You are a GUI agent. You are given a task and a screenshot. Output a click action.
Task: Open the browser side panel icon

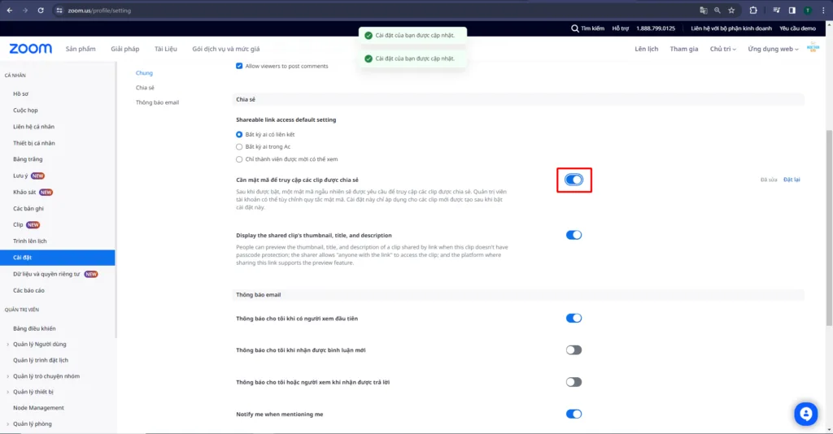pos(792,11)
